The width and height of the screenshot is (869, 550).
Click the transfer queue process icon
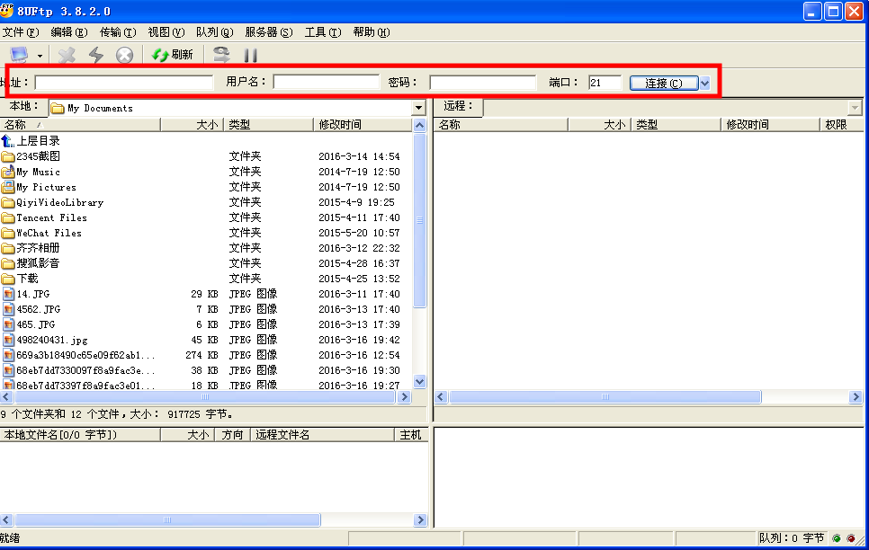tap(221, 54)
